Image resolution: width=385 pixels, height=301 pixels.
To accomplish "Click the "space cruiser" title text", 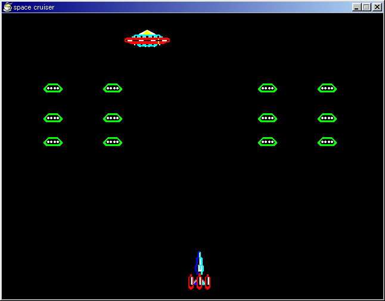I will pyautogui.click(x=34, y=7).
